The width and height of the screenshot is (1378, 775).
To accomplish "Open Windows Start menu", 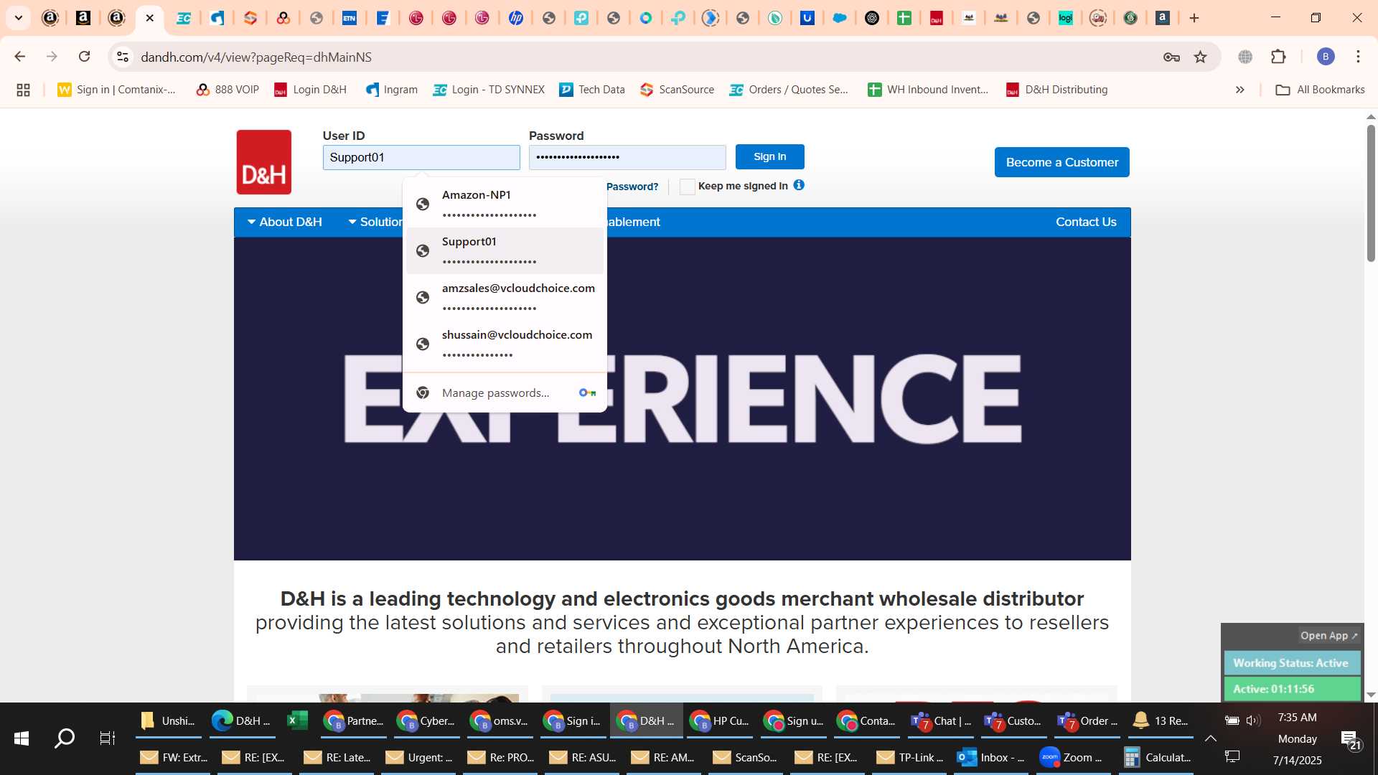I will 22,738.
